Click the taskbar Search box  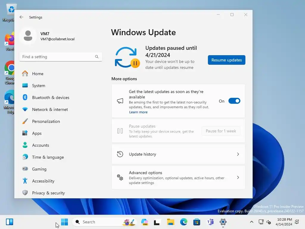coord(105,222)
